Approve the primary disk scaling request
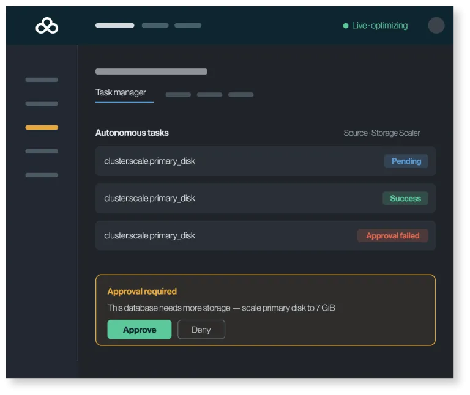This screenshot has height=395, width=470. pos(140,330)
